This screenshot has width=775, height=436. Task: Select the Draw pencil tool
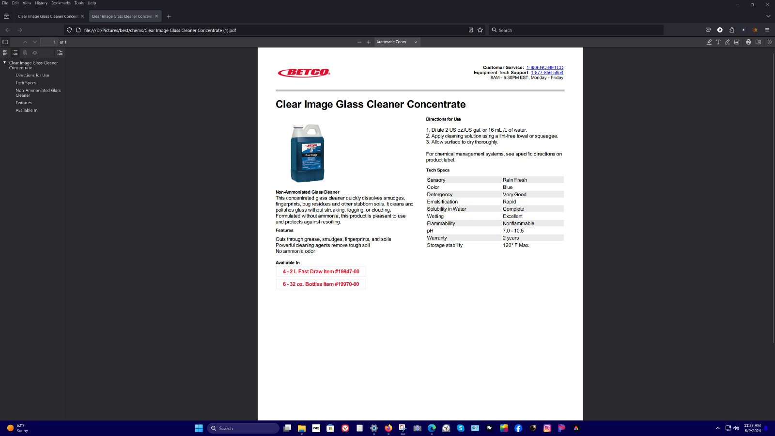coord(728,42)
